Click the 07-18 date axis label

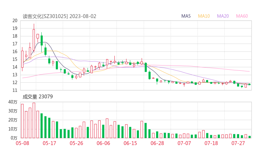211,143
